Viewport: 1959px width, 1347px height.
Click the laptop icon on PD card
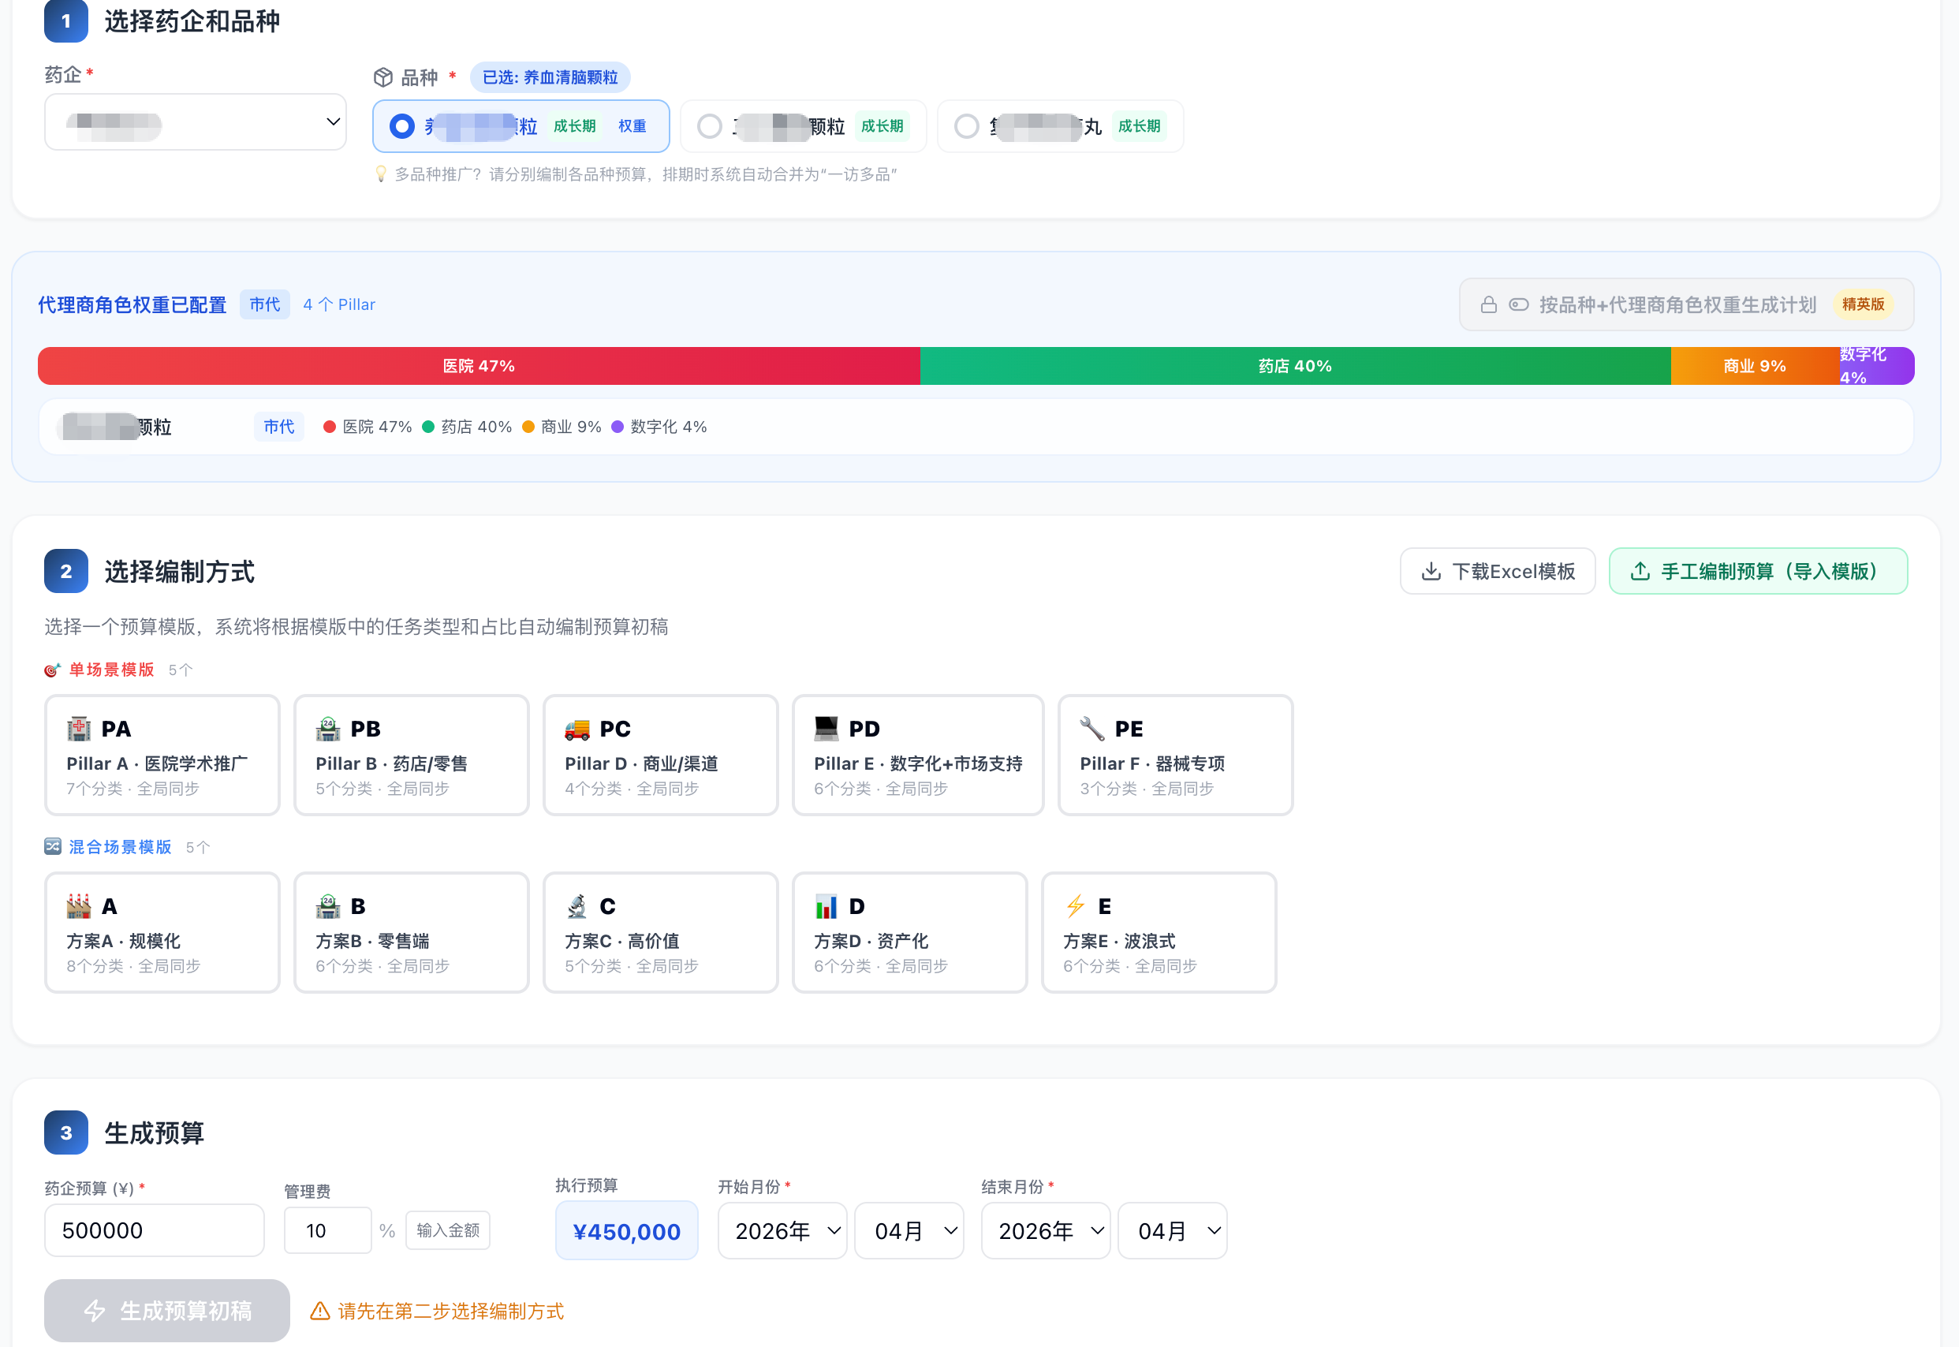click(826, 727)
